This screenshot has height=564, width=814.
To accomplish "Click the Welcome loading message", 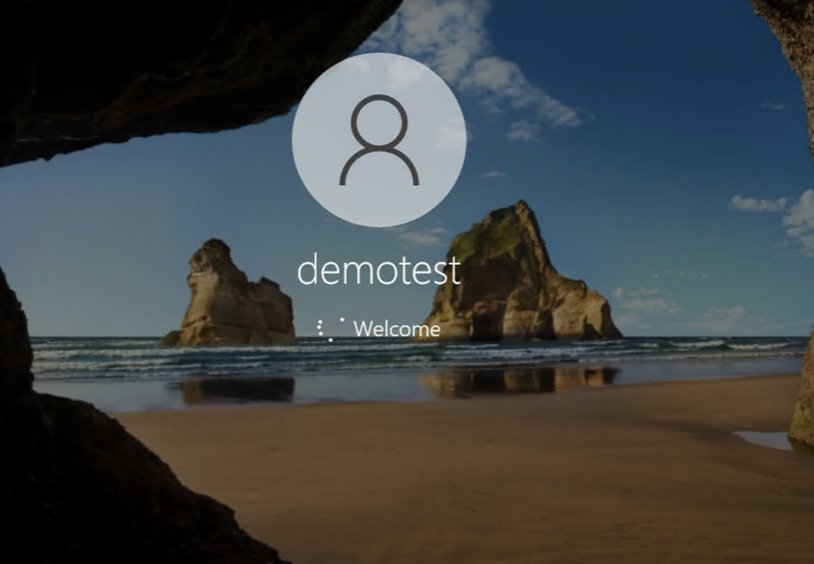I will click(x=397, y=329).
